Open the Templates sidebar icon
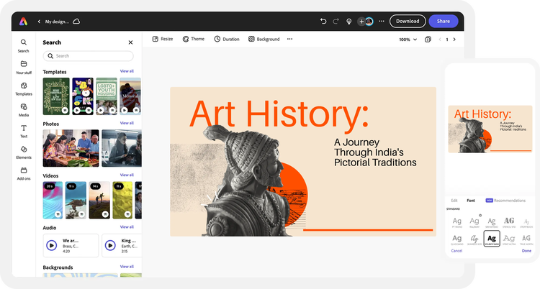 tap(24, 86)
